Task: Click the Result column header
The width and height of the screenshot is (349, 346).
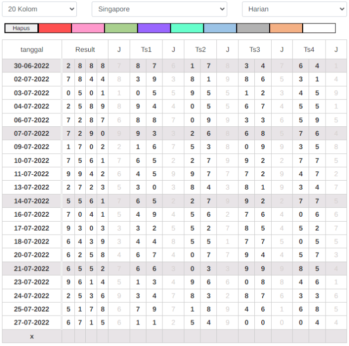Action: coord(85,49)
